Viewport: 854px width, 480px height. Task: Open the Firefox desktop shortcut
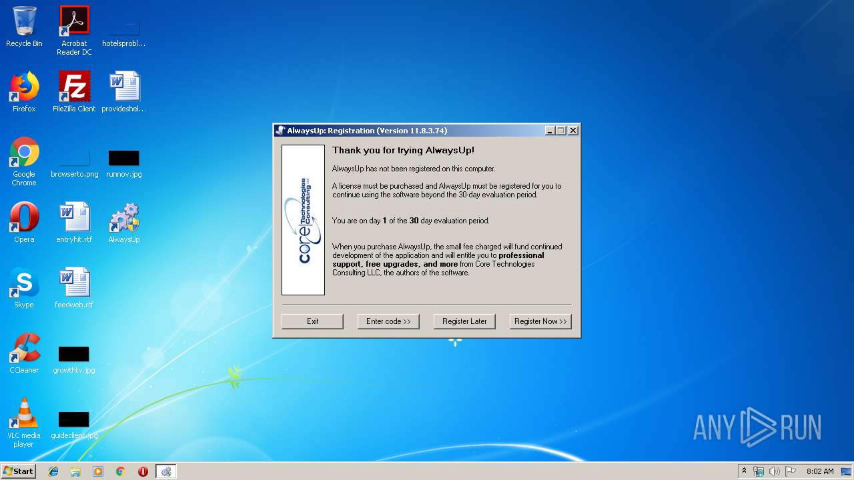pyautogui.click(x=24, y=92)
